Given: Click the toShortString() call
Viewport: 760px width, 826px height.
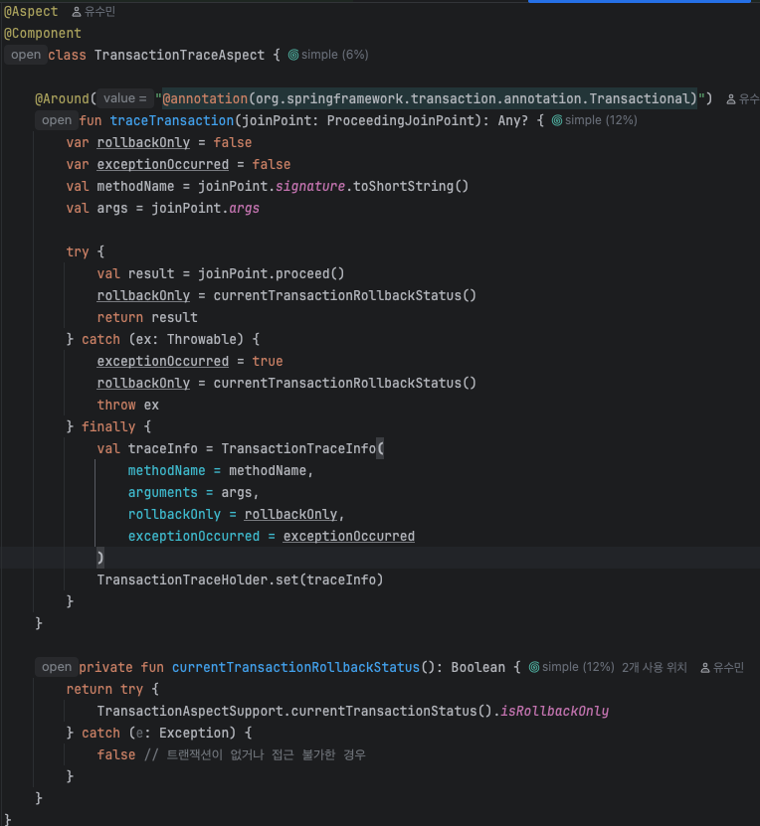Looking at the screenshot, I should (x=411, y=187).
